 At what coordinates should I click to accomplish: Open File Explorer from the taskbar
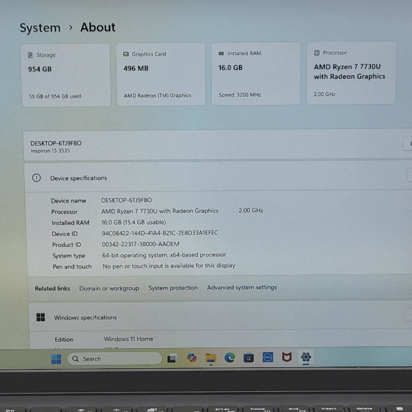(211, 358)
